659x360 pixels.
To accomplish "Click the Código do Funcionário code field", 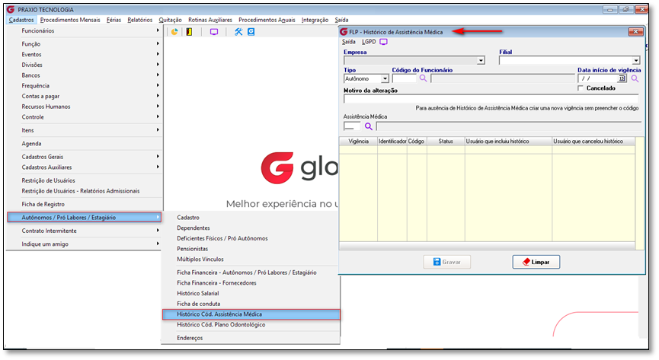I will 405,78.
